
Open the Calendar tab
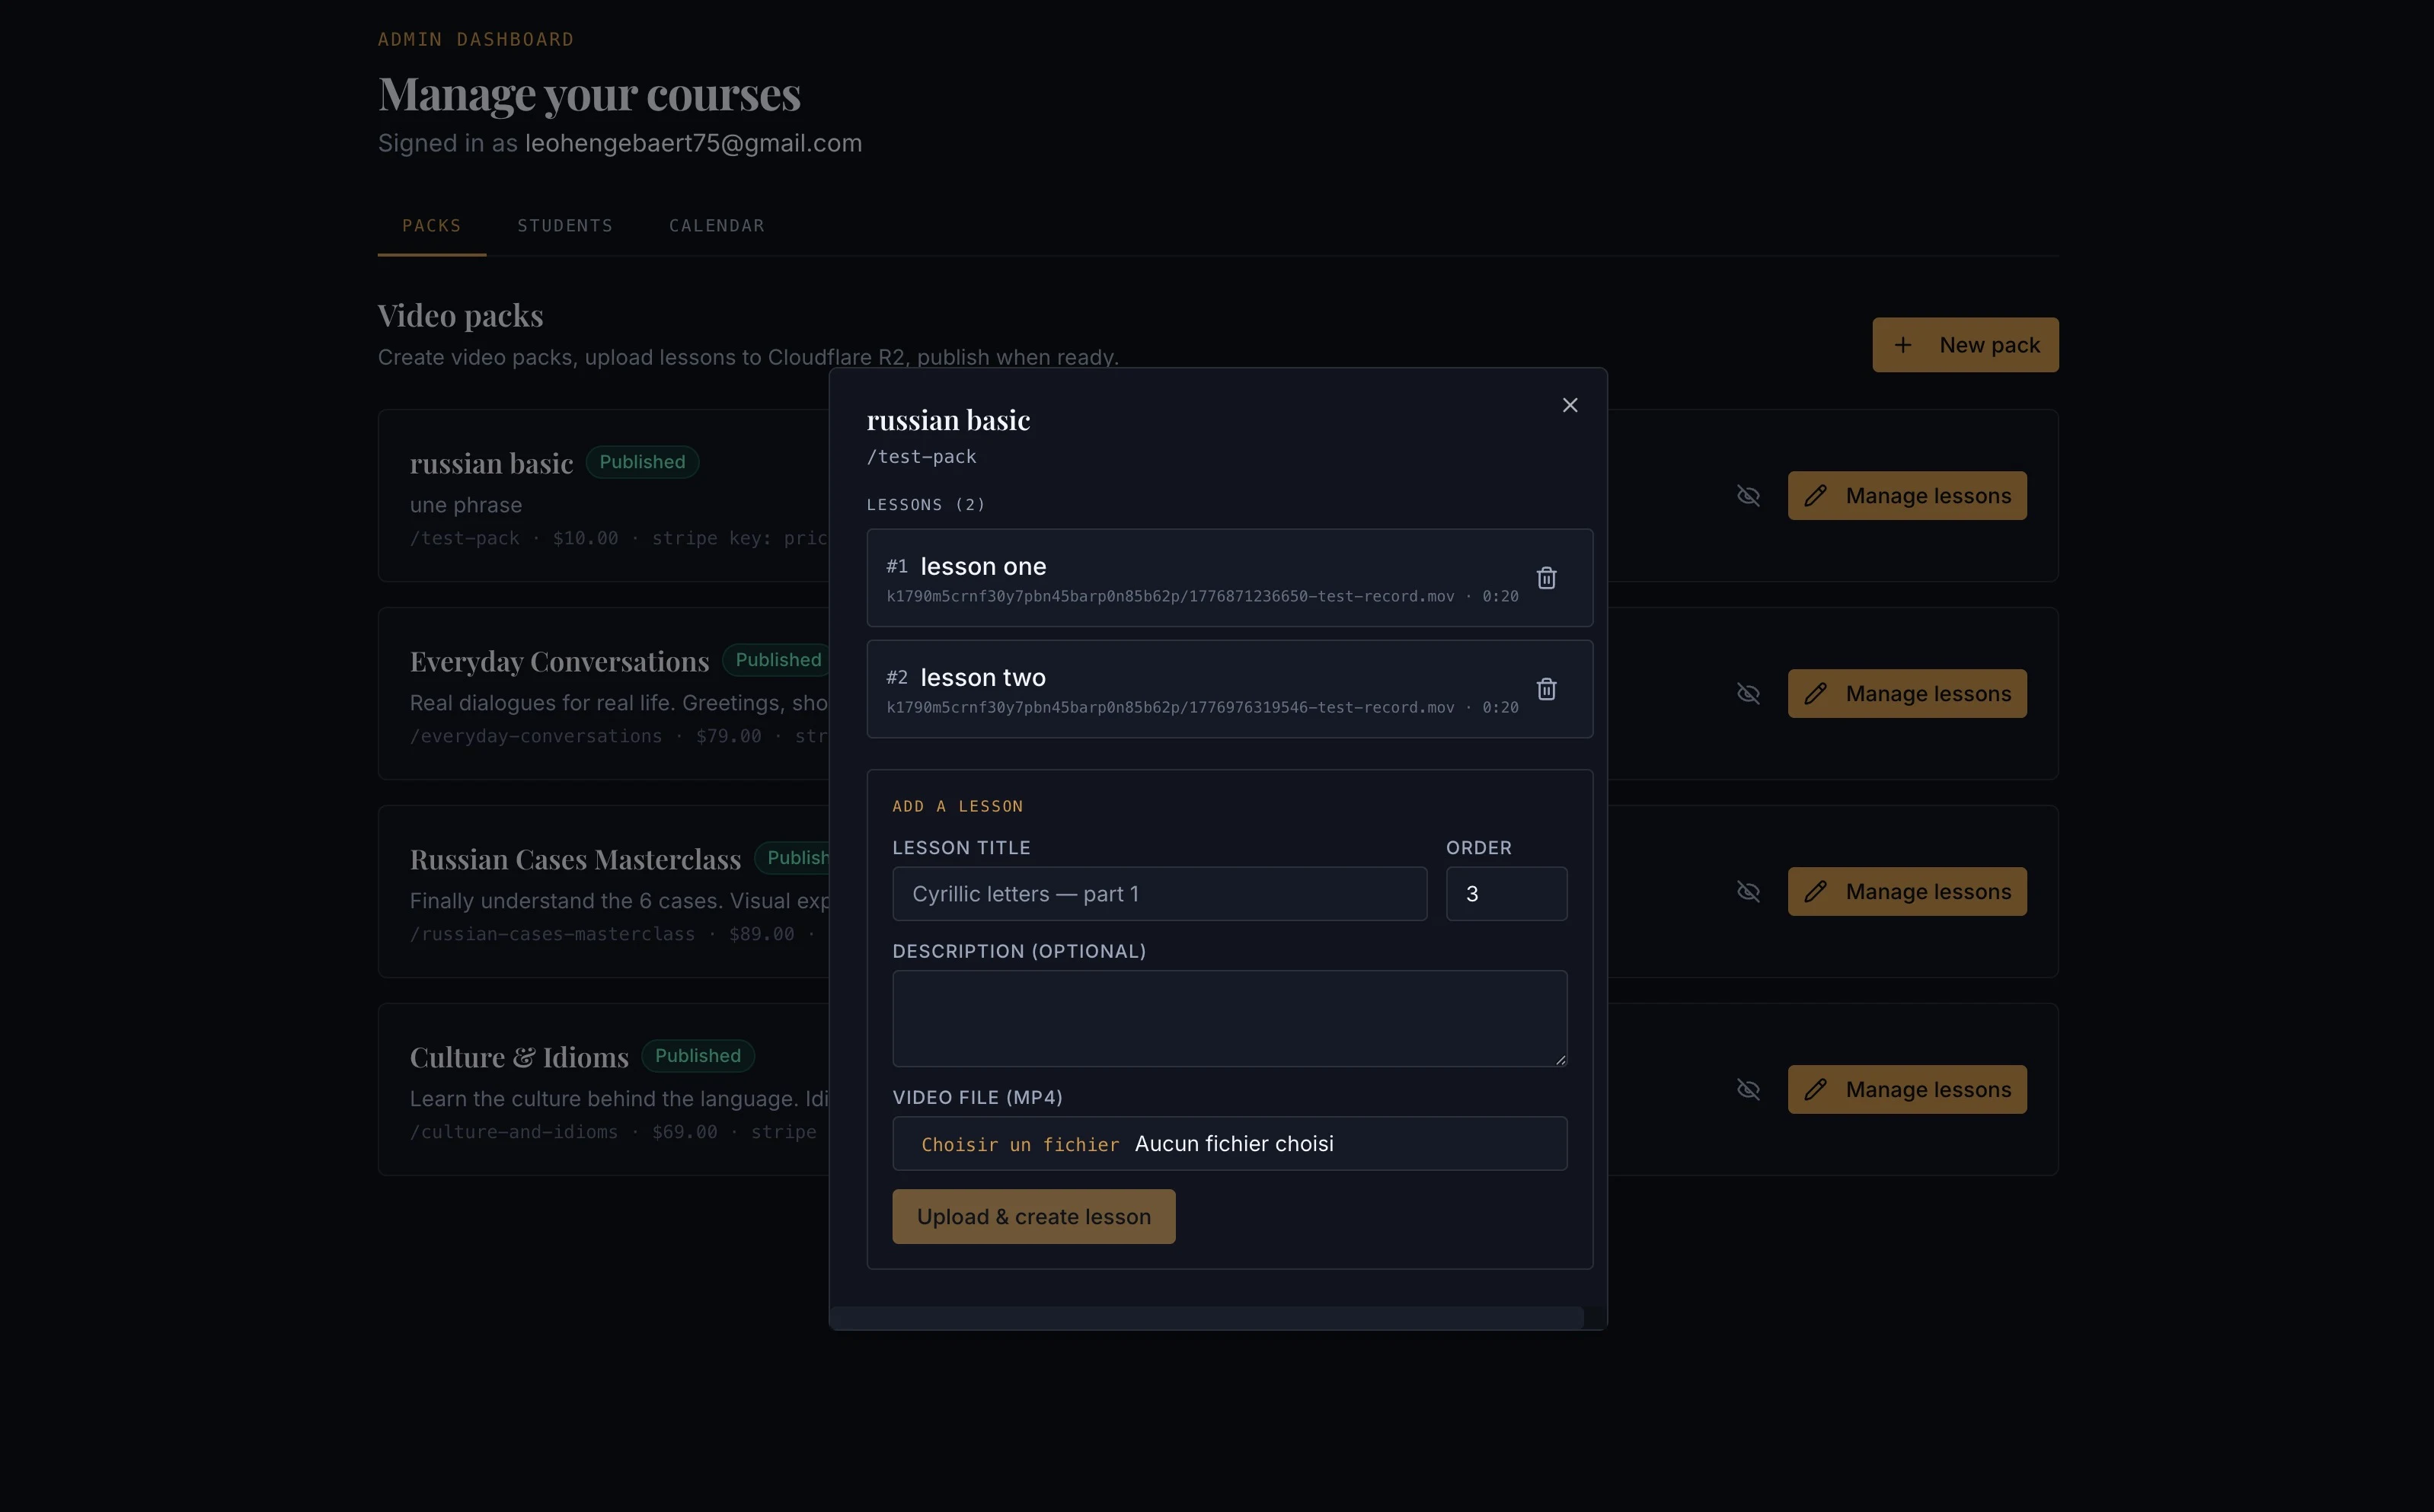tap(717, 226)
